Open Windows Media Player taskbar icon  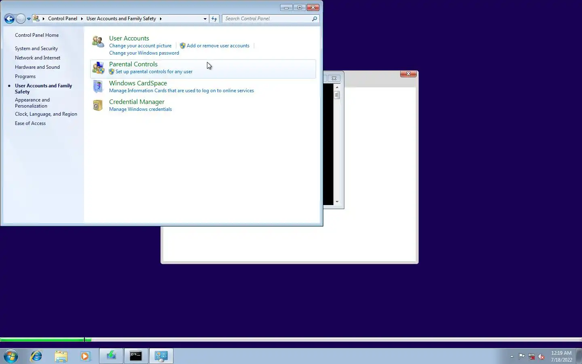tap(85, 356)
